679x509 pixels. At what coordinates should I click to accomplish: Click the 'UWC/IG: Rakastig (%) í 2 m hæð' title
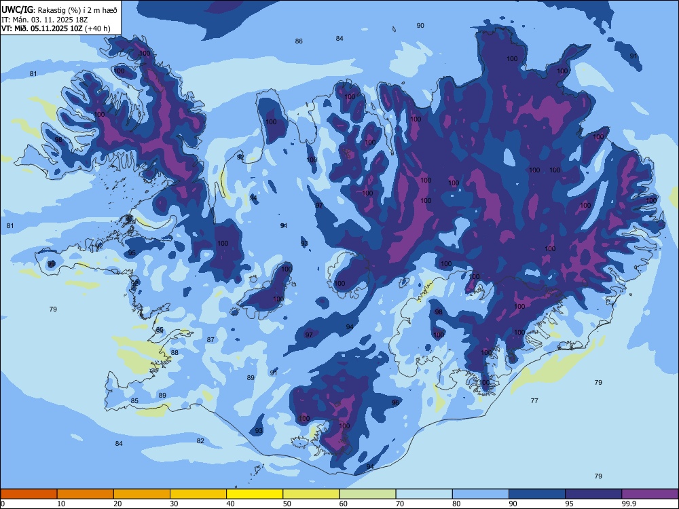(59, 10)
